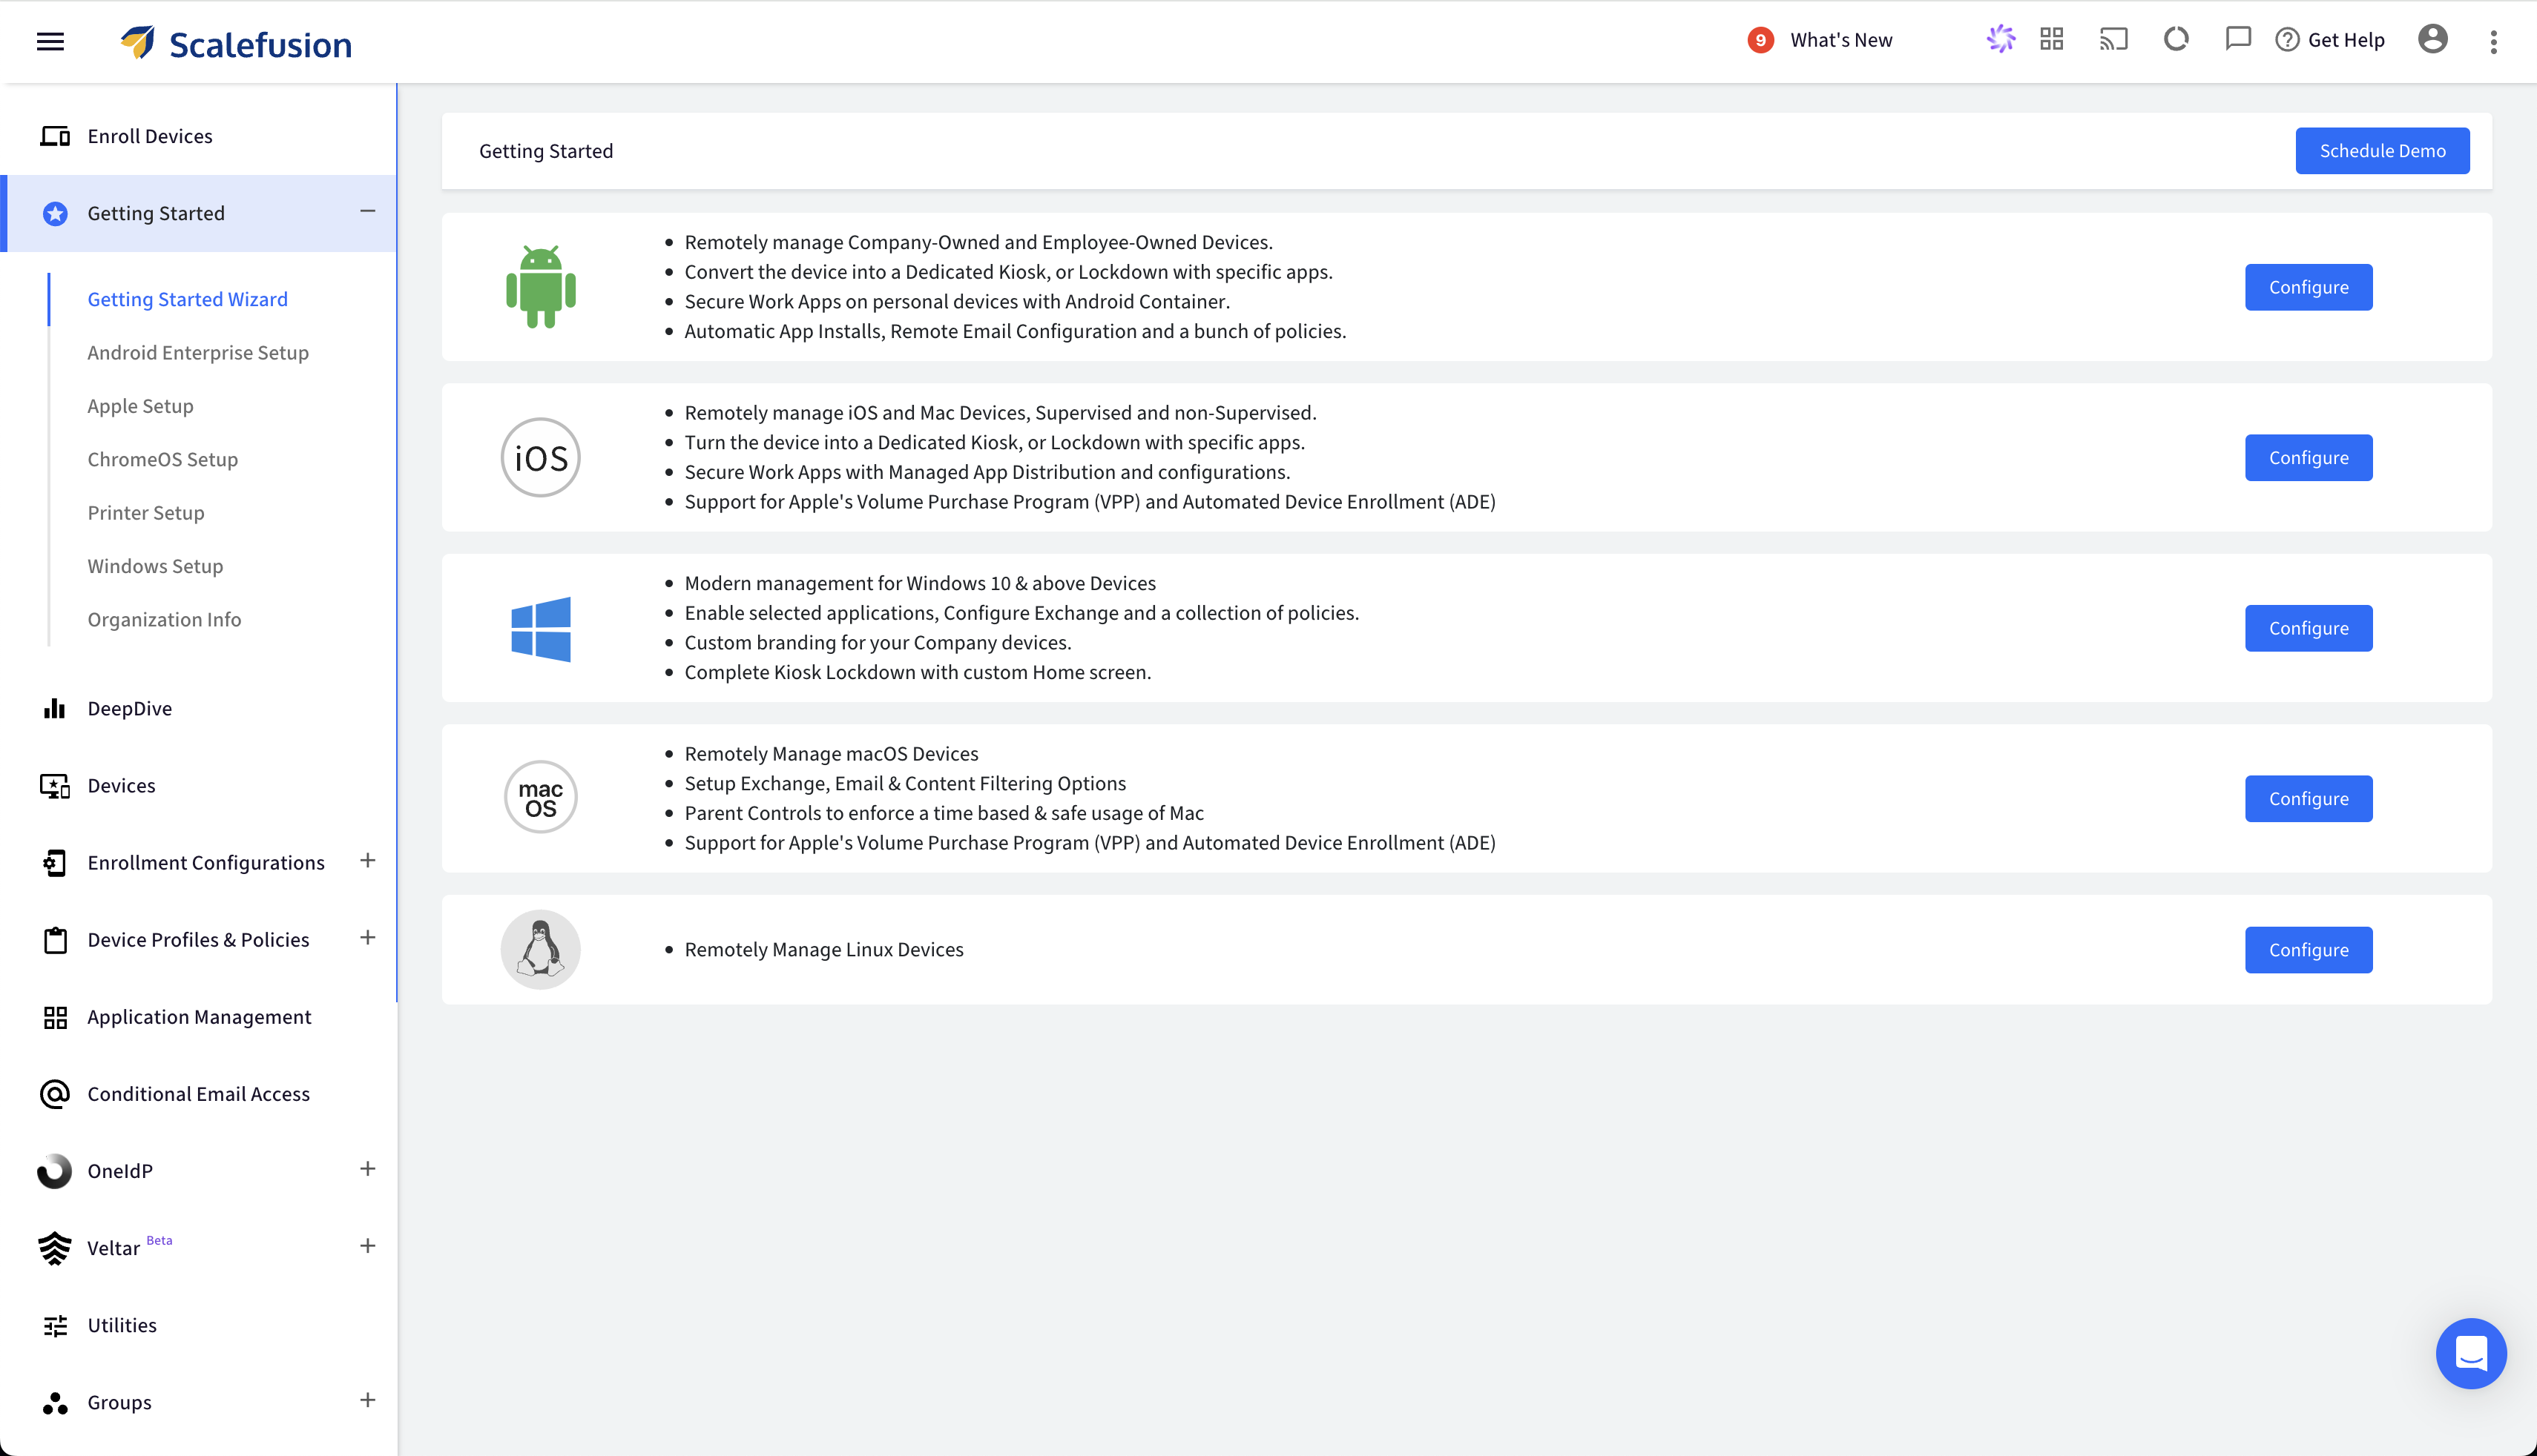Click the Conditional Email Access at-sign icon

point(55,1094)
